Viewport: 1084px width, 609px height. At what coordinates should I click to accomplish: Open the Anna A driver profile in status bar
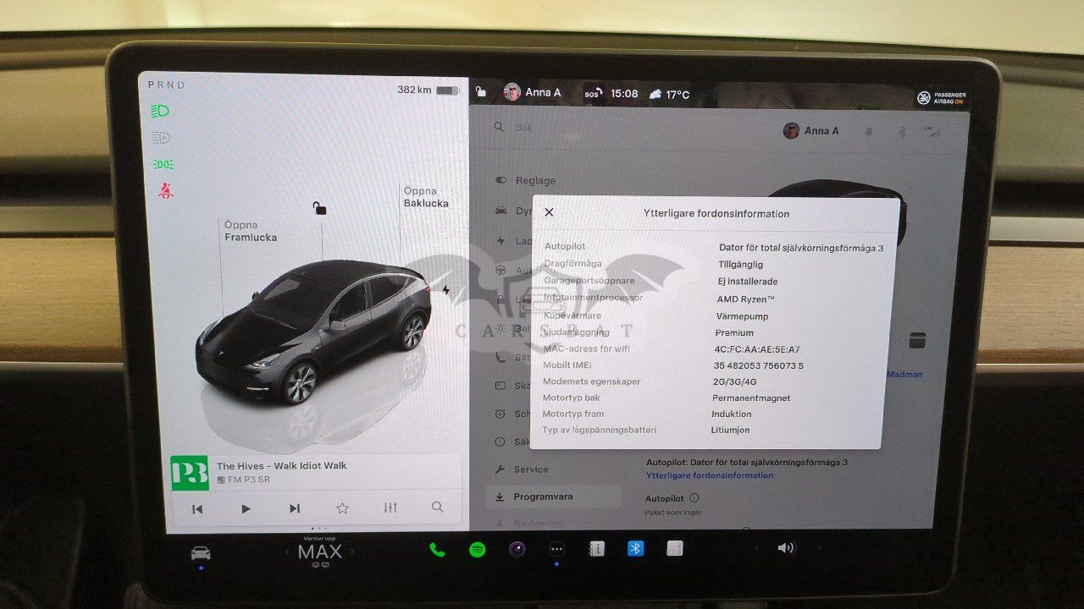[532, 92]
